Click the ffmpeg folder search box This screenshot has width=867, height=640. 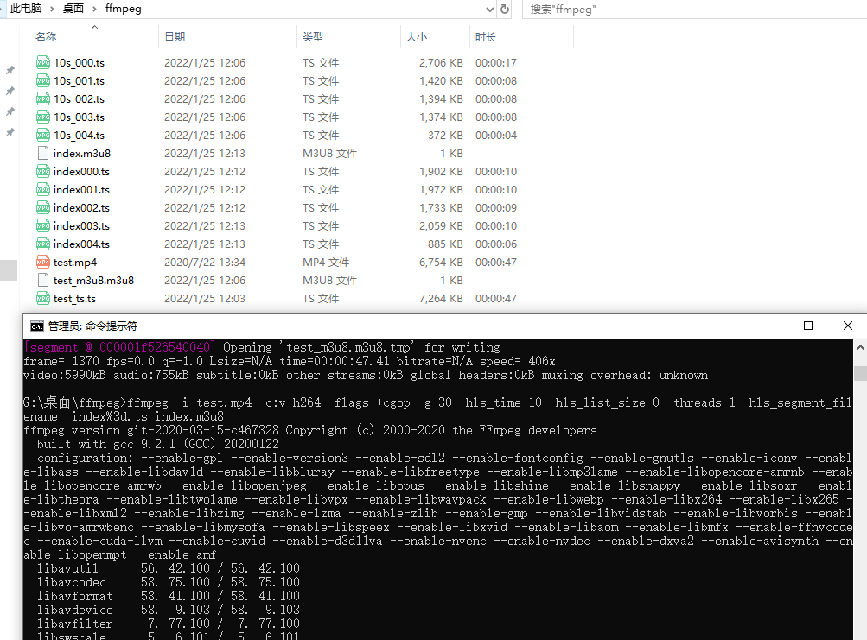click(694, 9)
